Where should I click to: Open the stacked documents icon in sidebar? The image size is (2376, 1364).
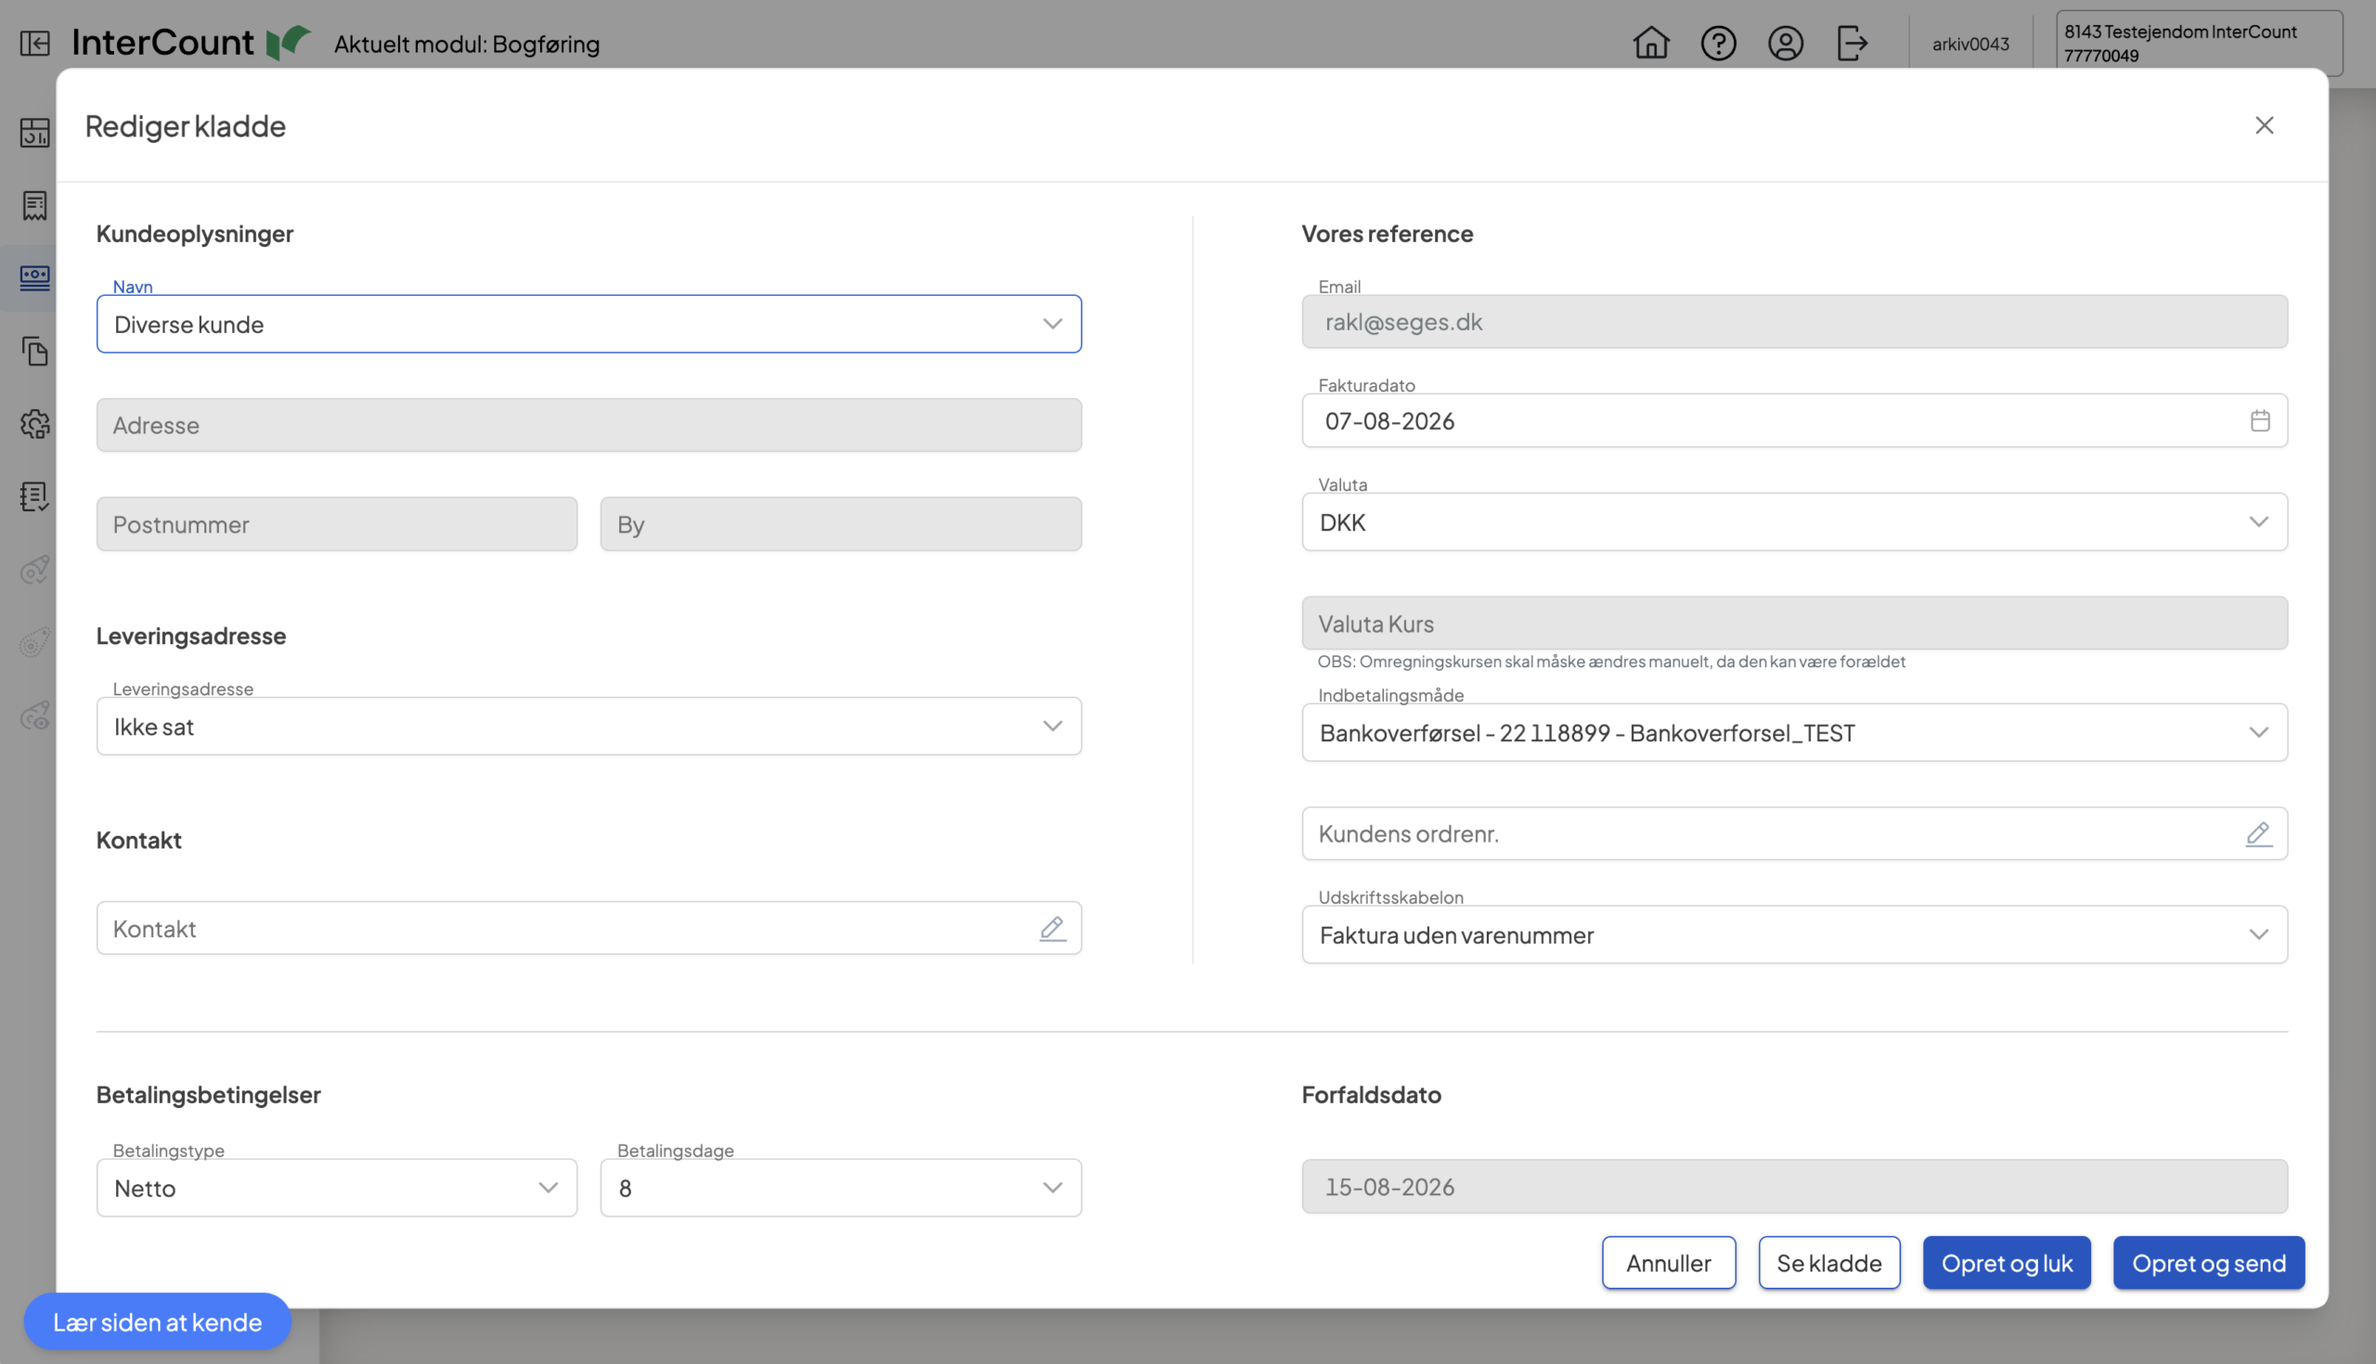[x=34, y=351]
